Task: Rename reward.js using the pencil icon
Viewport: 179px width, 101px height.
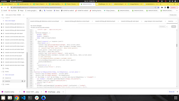Action: tap(24, 81)
